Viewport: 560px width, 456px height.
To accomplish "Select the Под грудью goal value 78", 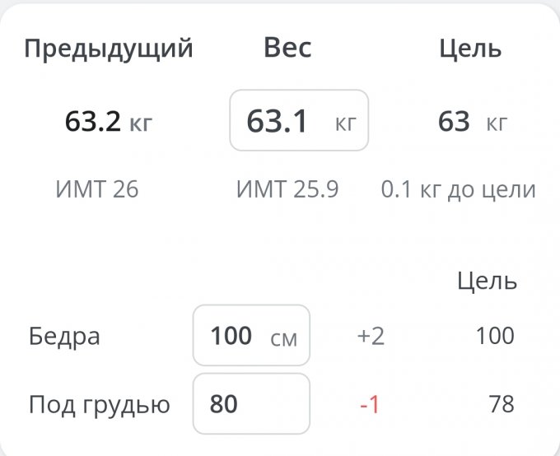I will 500,404.
